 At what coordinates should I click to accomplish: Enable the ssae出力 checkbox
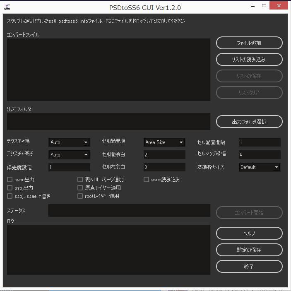10,180
